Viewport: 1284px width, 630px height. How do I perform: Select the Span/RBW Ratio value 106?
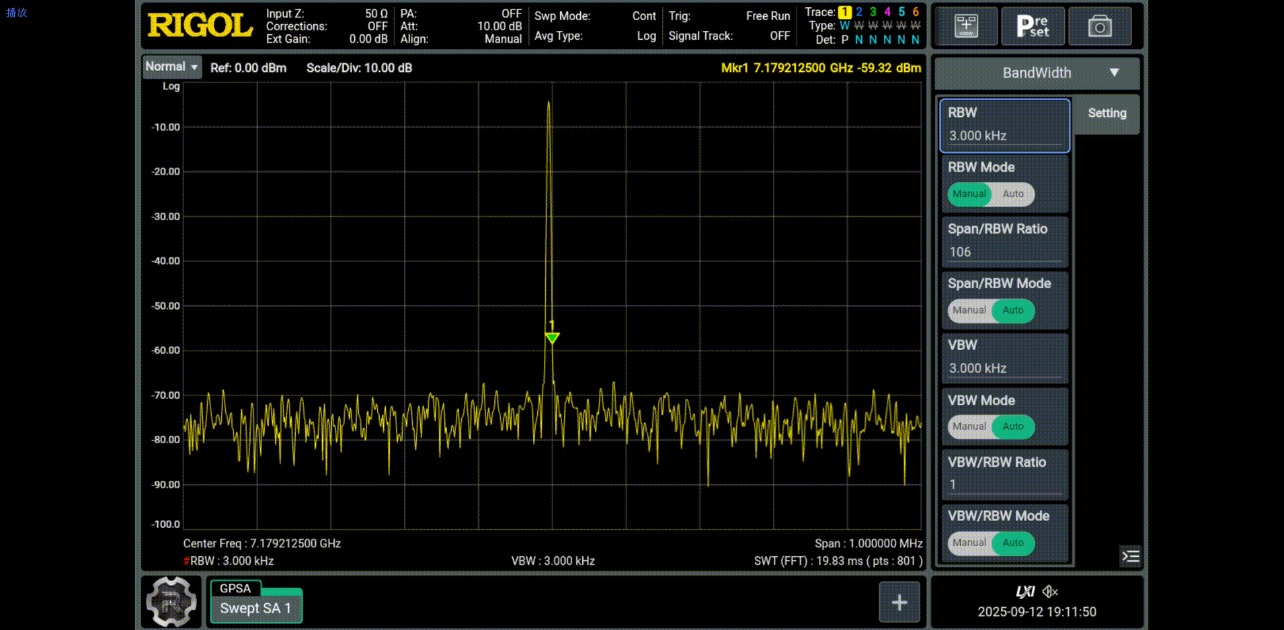click(1004, 252)
